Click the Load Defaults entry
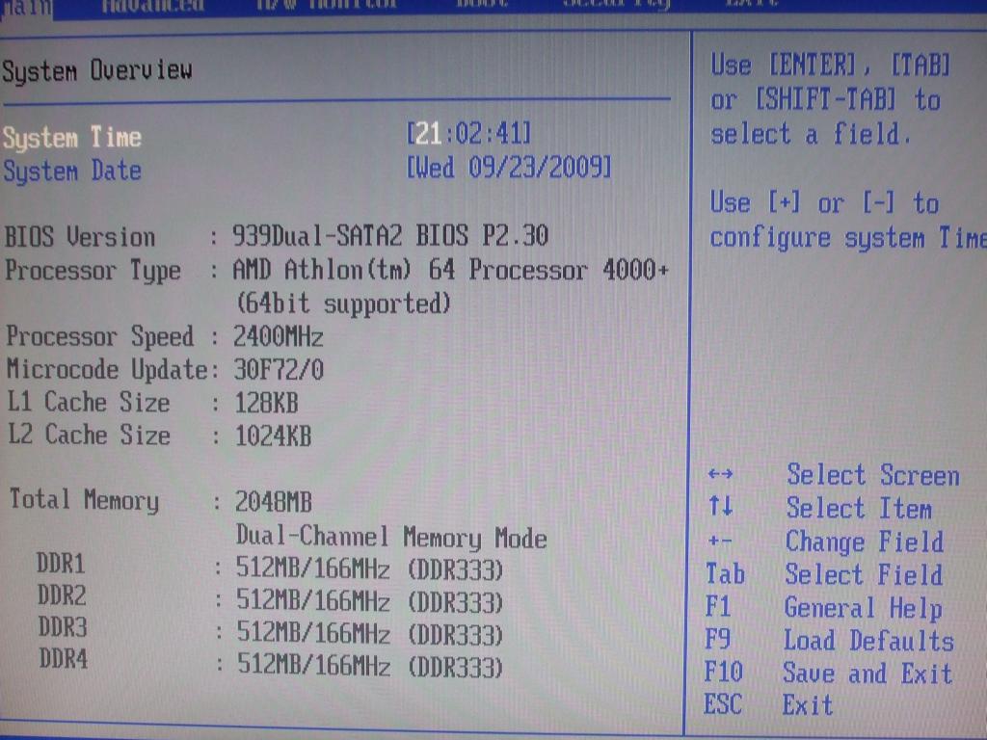 click(868, 641)
